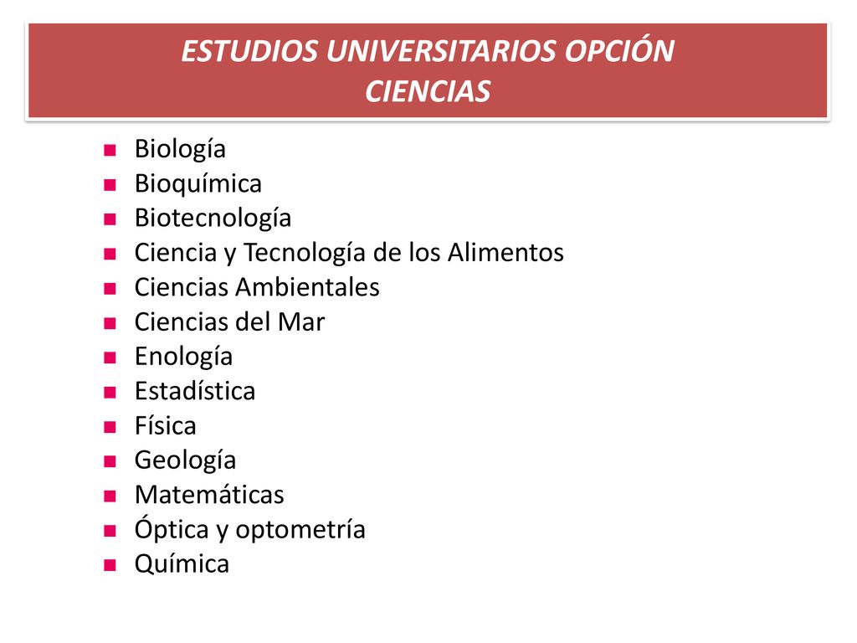This screenshot has width=857, height=643.
Task: Click the Estadística text
Action: coord(195,392)
